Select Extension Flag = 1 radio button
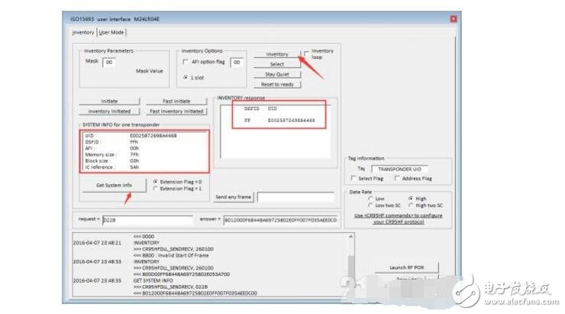Image resolution: width=565 pixels, height=314 pixels. (x=156, y=188)
